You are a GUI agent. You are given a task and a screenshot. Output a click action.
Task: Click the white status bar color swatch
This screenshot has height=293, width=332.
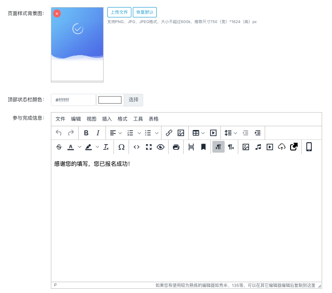(110, 100)
